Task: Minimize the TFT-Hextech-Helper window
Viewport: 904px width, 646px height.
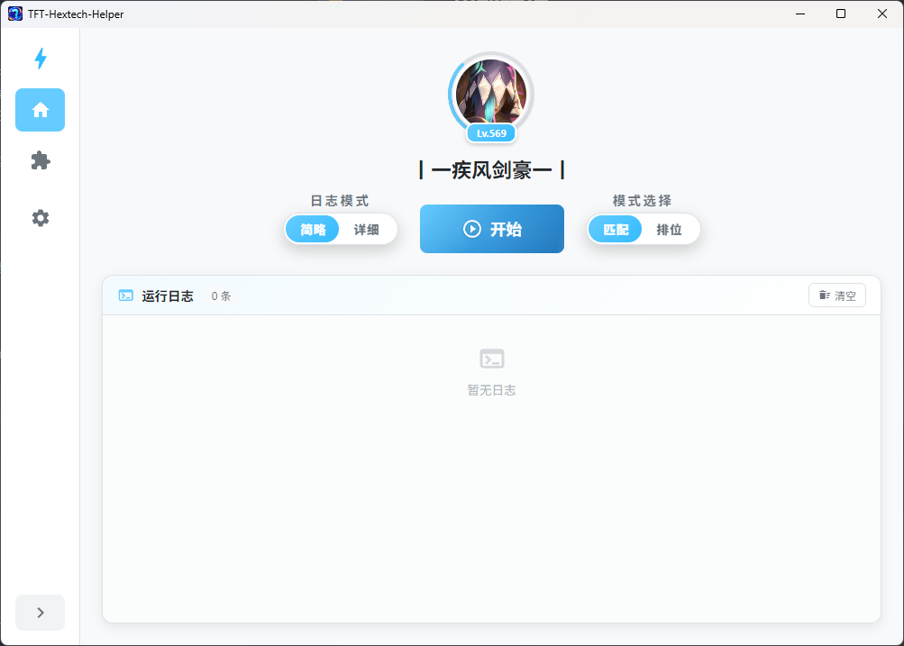Action: [x=799, y=14]
